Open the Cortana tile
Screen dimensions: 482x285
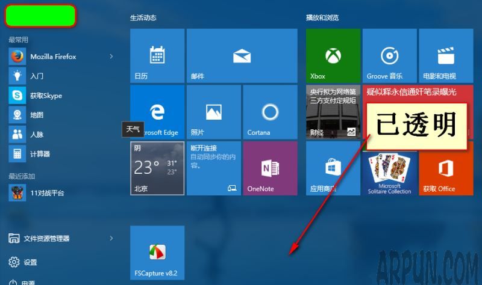(270, 112)
